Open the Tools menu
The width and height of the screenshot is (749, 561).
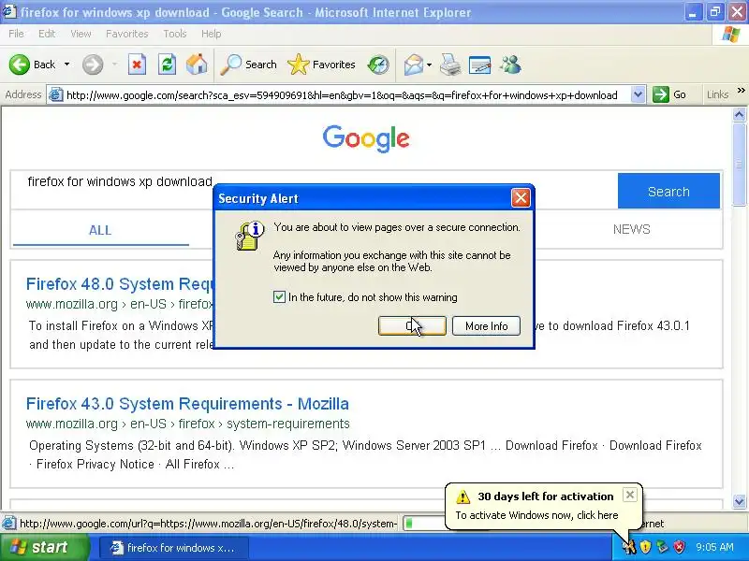(175, 34)
